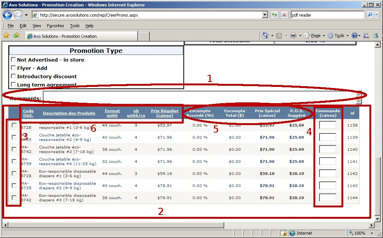The height and width of the screenshot is (238, 383).
Task: Expand the Print dropdown arrow
Action: pos(300,36)
